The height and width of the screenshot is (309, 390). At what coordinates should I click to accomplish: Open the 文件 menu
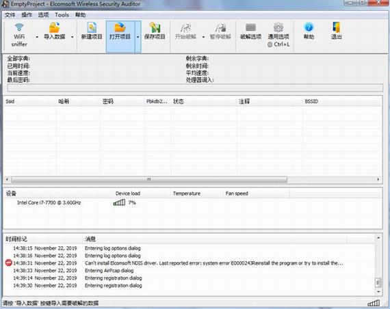[x=10, y=15]
